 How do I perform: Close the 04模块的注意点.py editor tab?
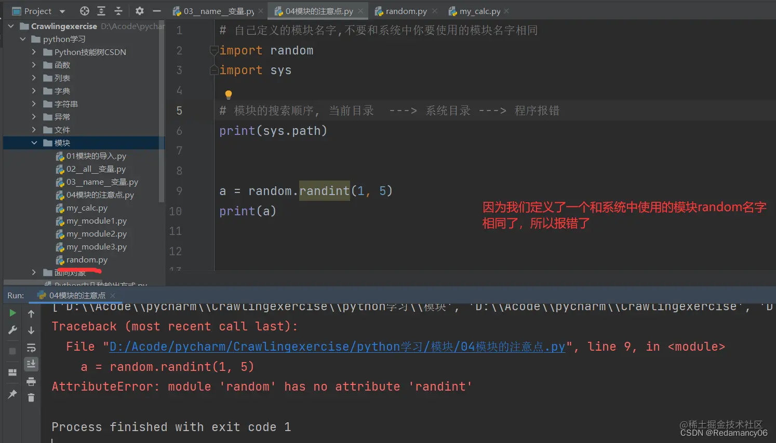point(360,11)
